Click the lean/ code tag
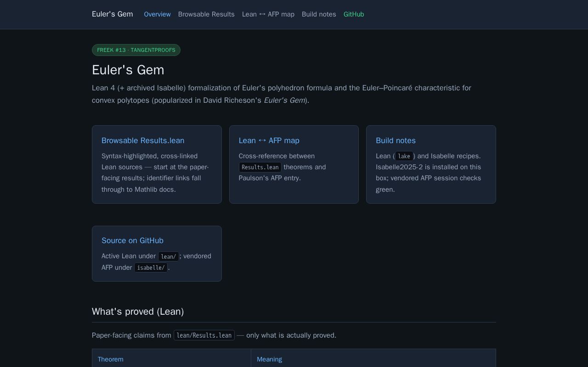Viewport: 588px width, 367px height. point(168,256)
